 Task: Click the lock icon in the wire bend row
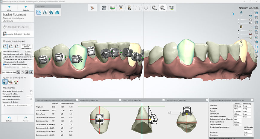click(31, 72)
